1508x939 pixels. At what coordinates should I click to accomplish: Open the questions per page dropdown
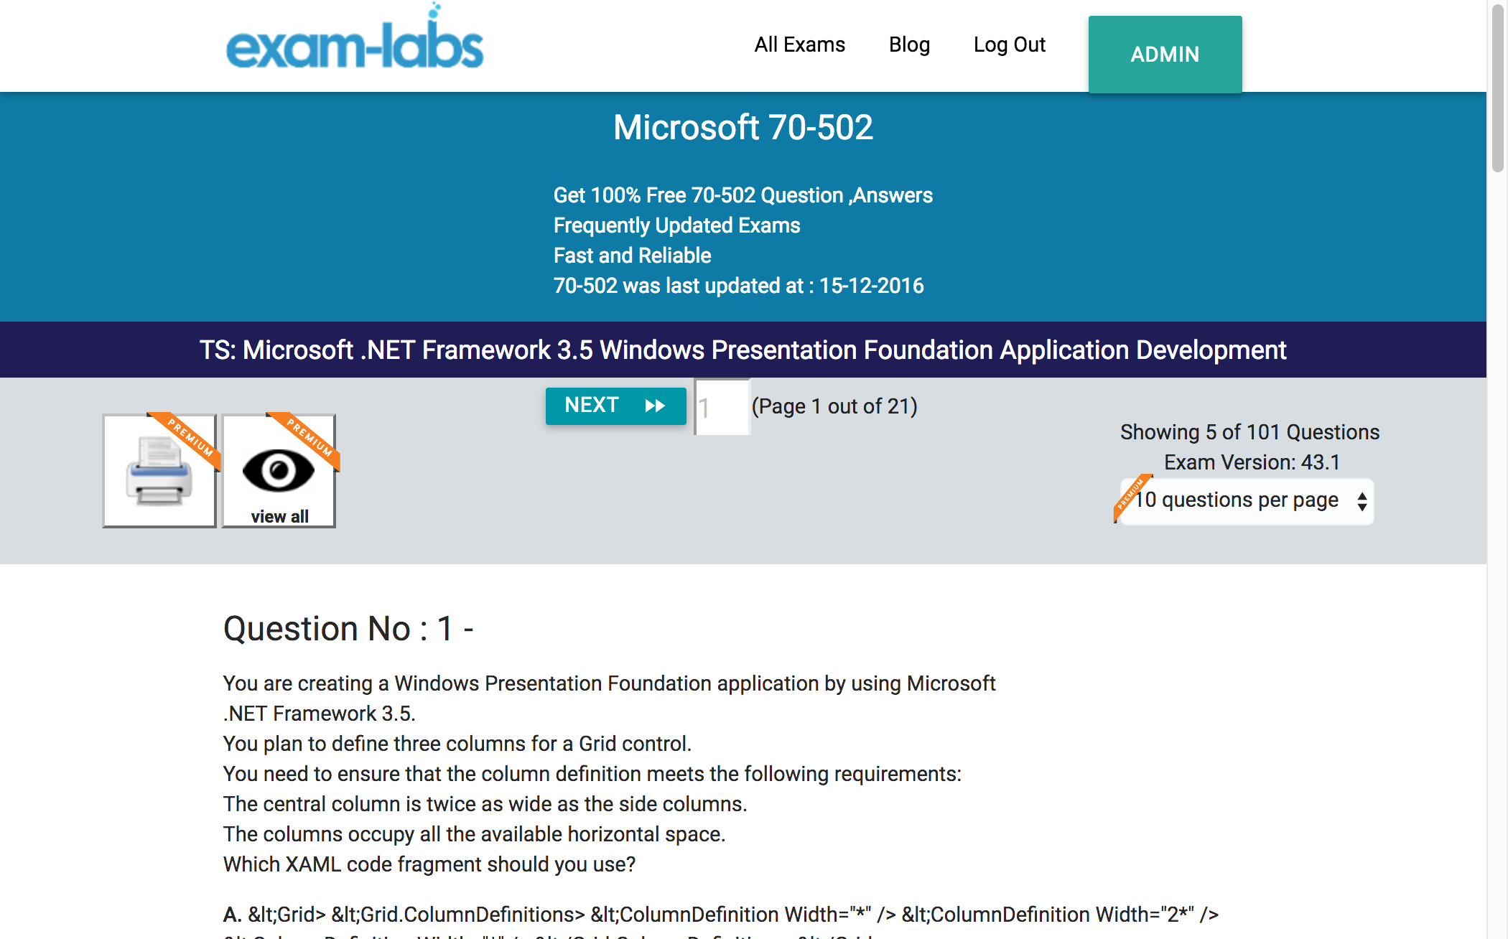(1246, 501)
